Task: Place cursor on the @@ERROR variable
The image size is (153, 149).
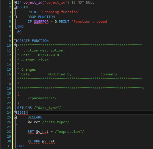Action: click(x=41, y=22)
